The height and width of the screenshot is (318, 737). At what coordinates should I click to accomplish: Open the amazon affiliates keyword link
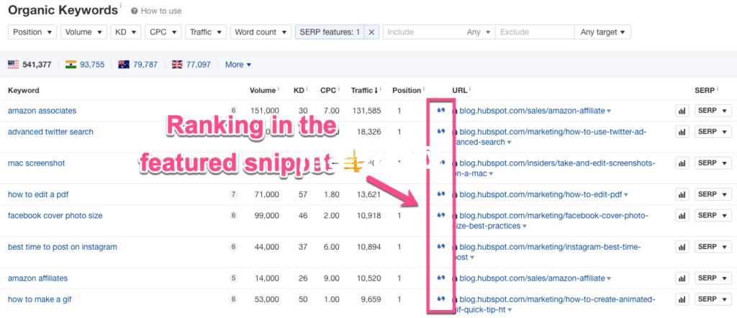pos(37,278)
